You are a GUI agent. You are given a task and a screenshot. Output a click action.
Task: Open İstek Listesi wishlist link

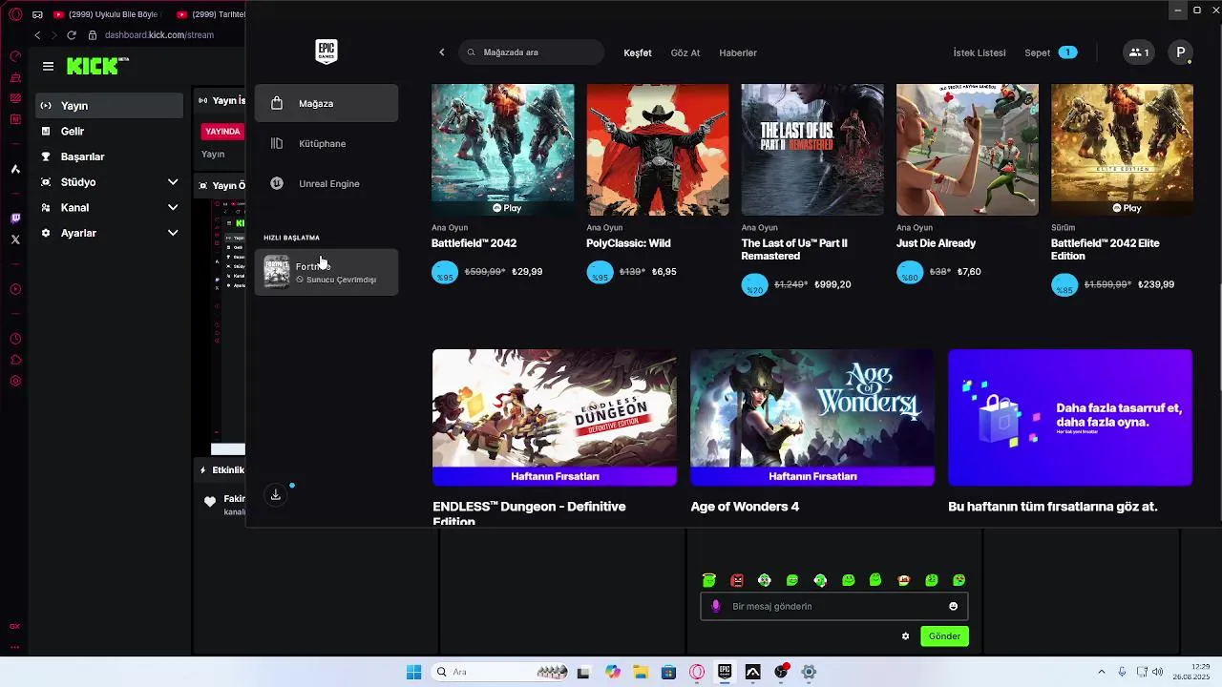pos(980,52)
